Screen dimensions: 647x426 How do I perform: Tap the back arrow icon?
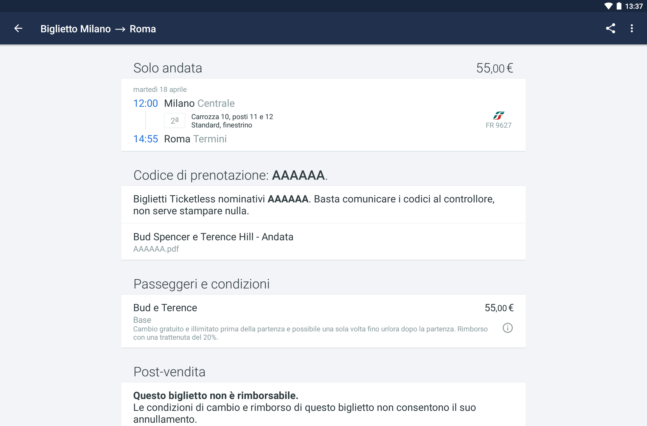click(18, 28)
